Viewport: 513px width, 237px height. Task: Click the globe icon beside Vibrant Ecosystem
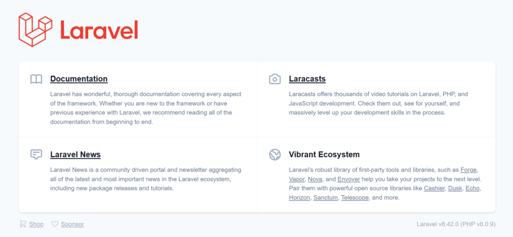275,154
